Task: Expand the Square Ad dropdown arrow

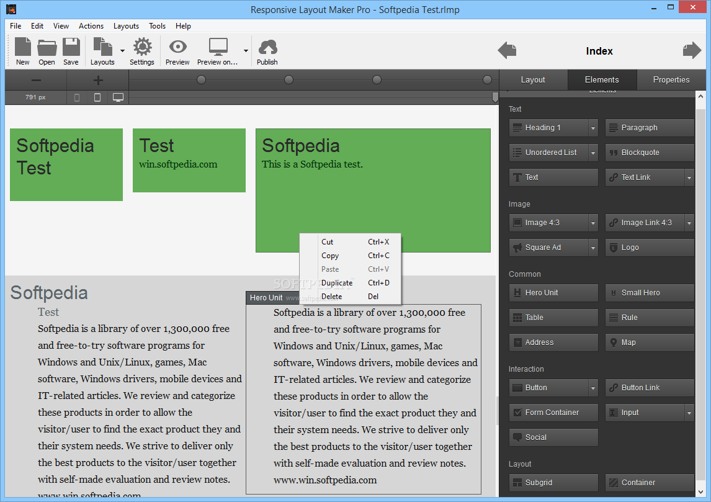Action: 593,248
